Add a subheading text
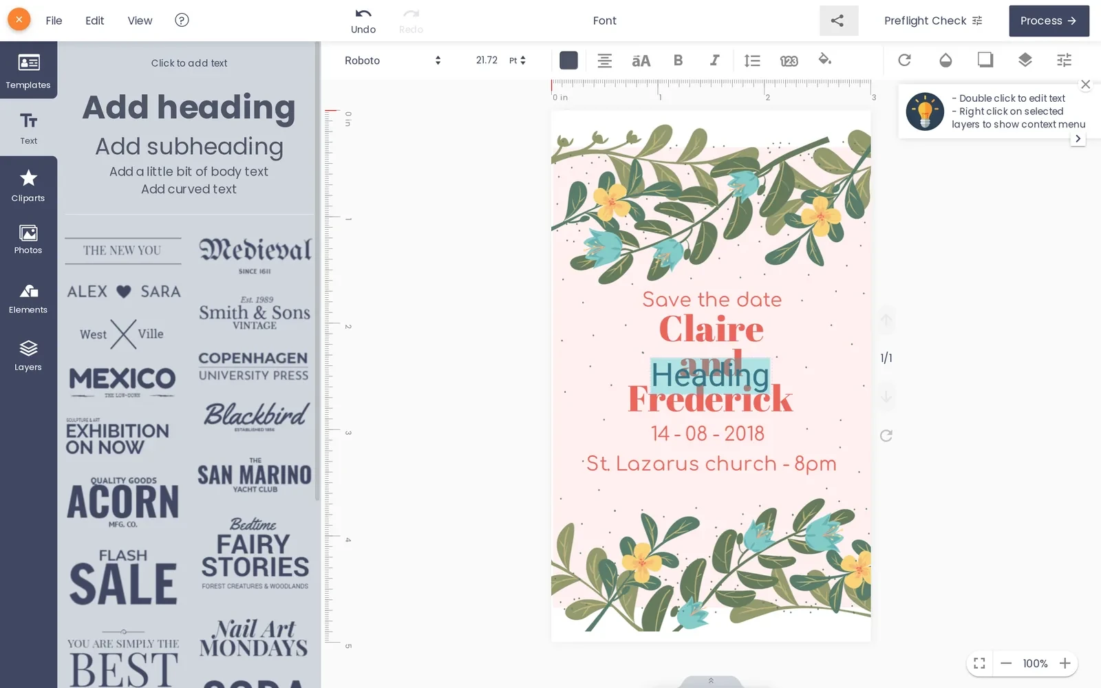The height and width of the screenshot is (688, 1101). coord(189,147)
